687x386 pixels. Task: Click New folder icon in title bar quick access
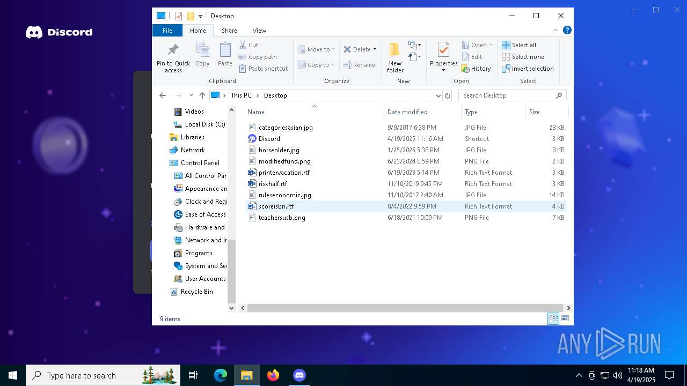pyautogui.click(x=191, y=16)
